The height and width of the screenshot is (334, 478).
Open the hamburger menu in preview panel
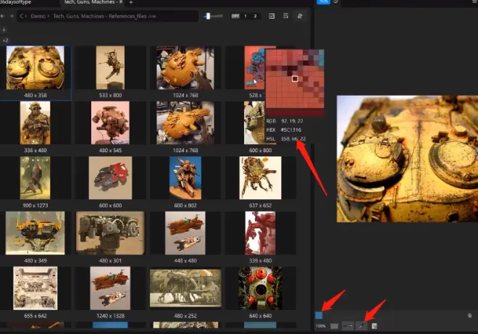pos(475,2)
